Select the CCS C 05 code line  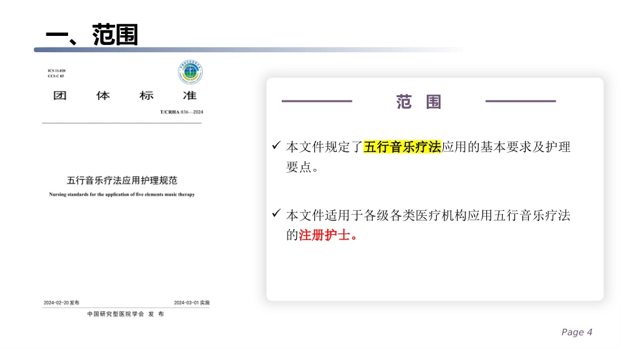click(x=56, y=76)
